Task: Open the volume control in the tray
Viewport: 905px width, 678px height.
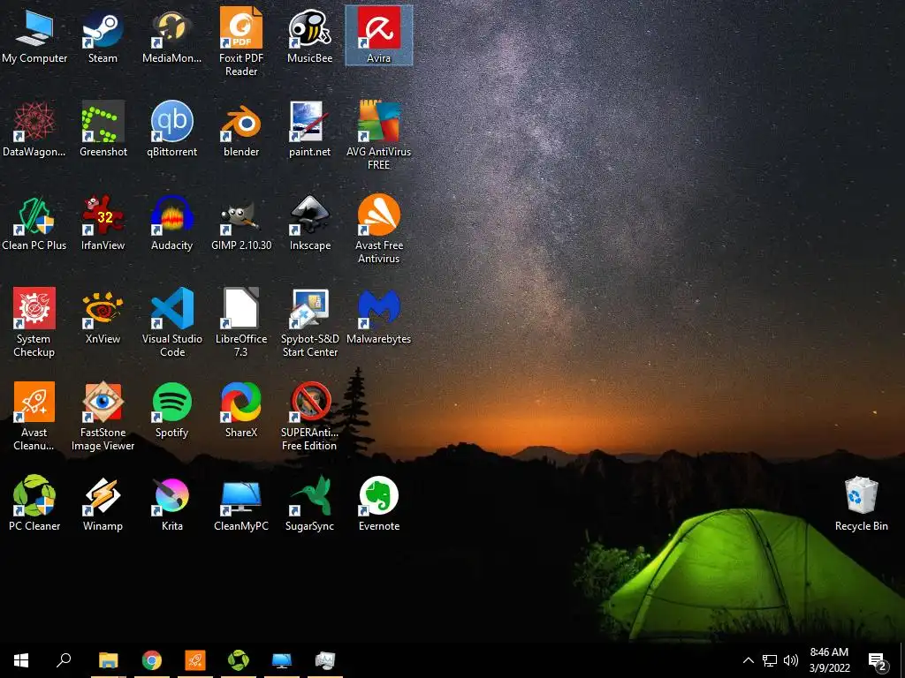Action: [791, 660]
